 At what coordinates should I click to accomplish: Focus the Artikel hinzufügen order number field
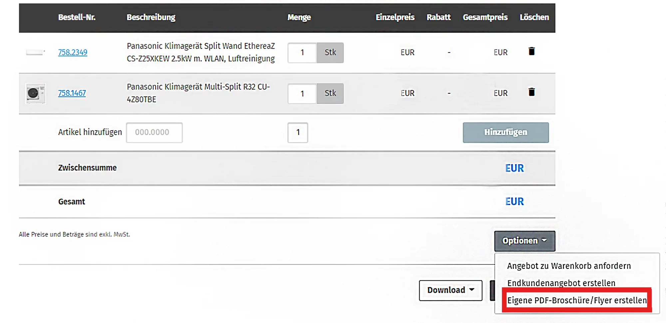point(154,132)
